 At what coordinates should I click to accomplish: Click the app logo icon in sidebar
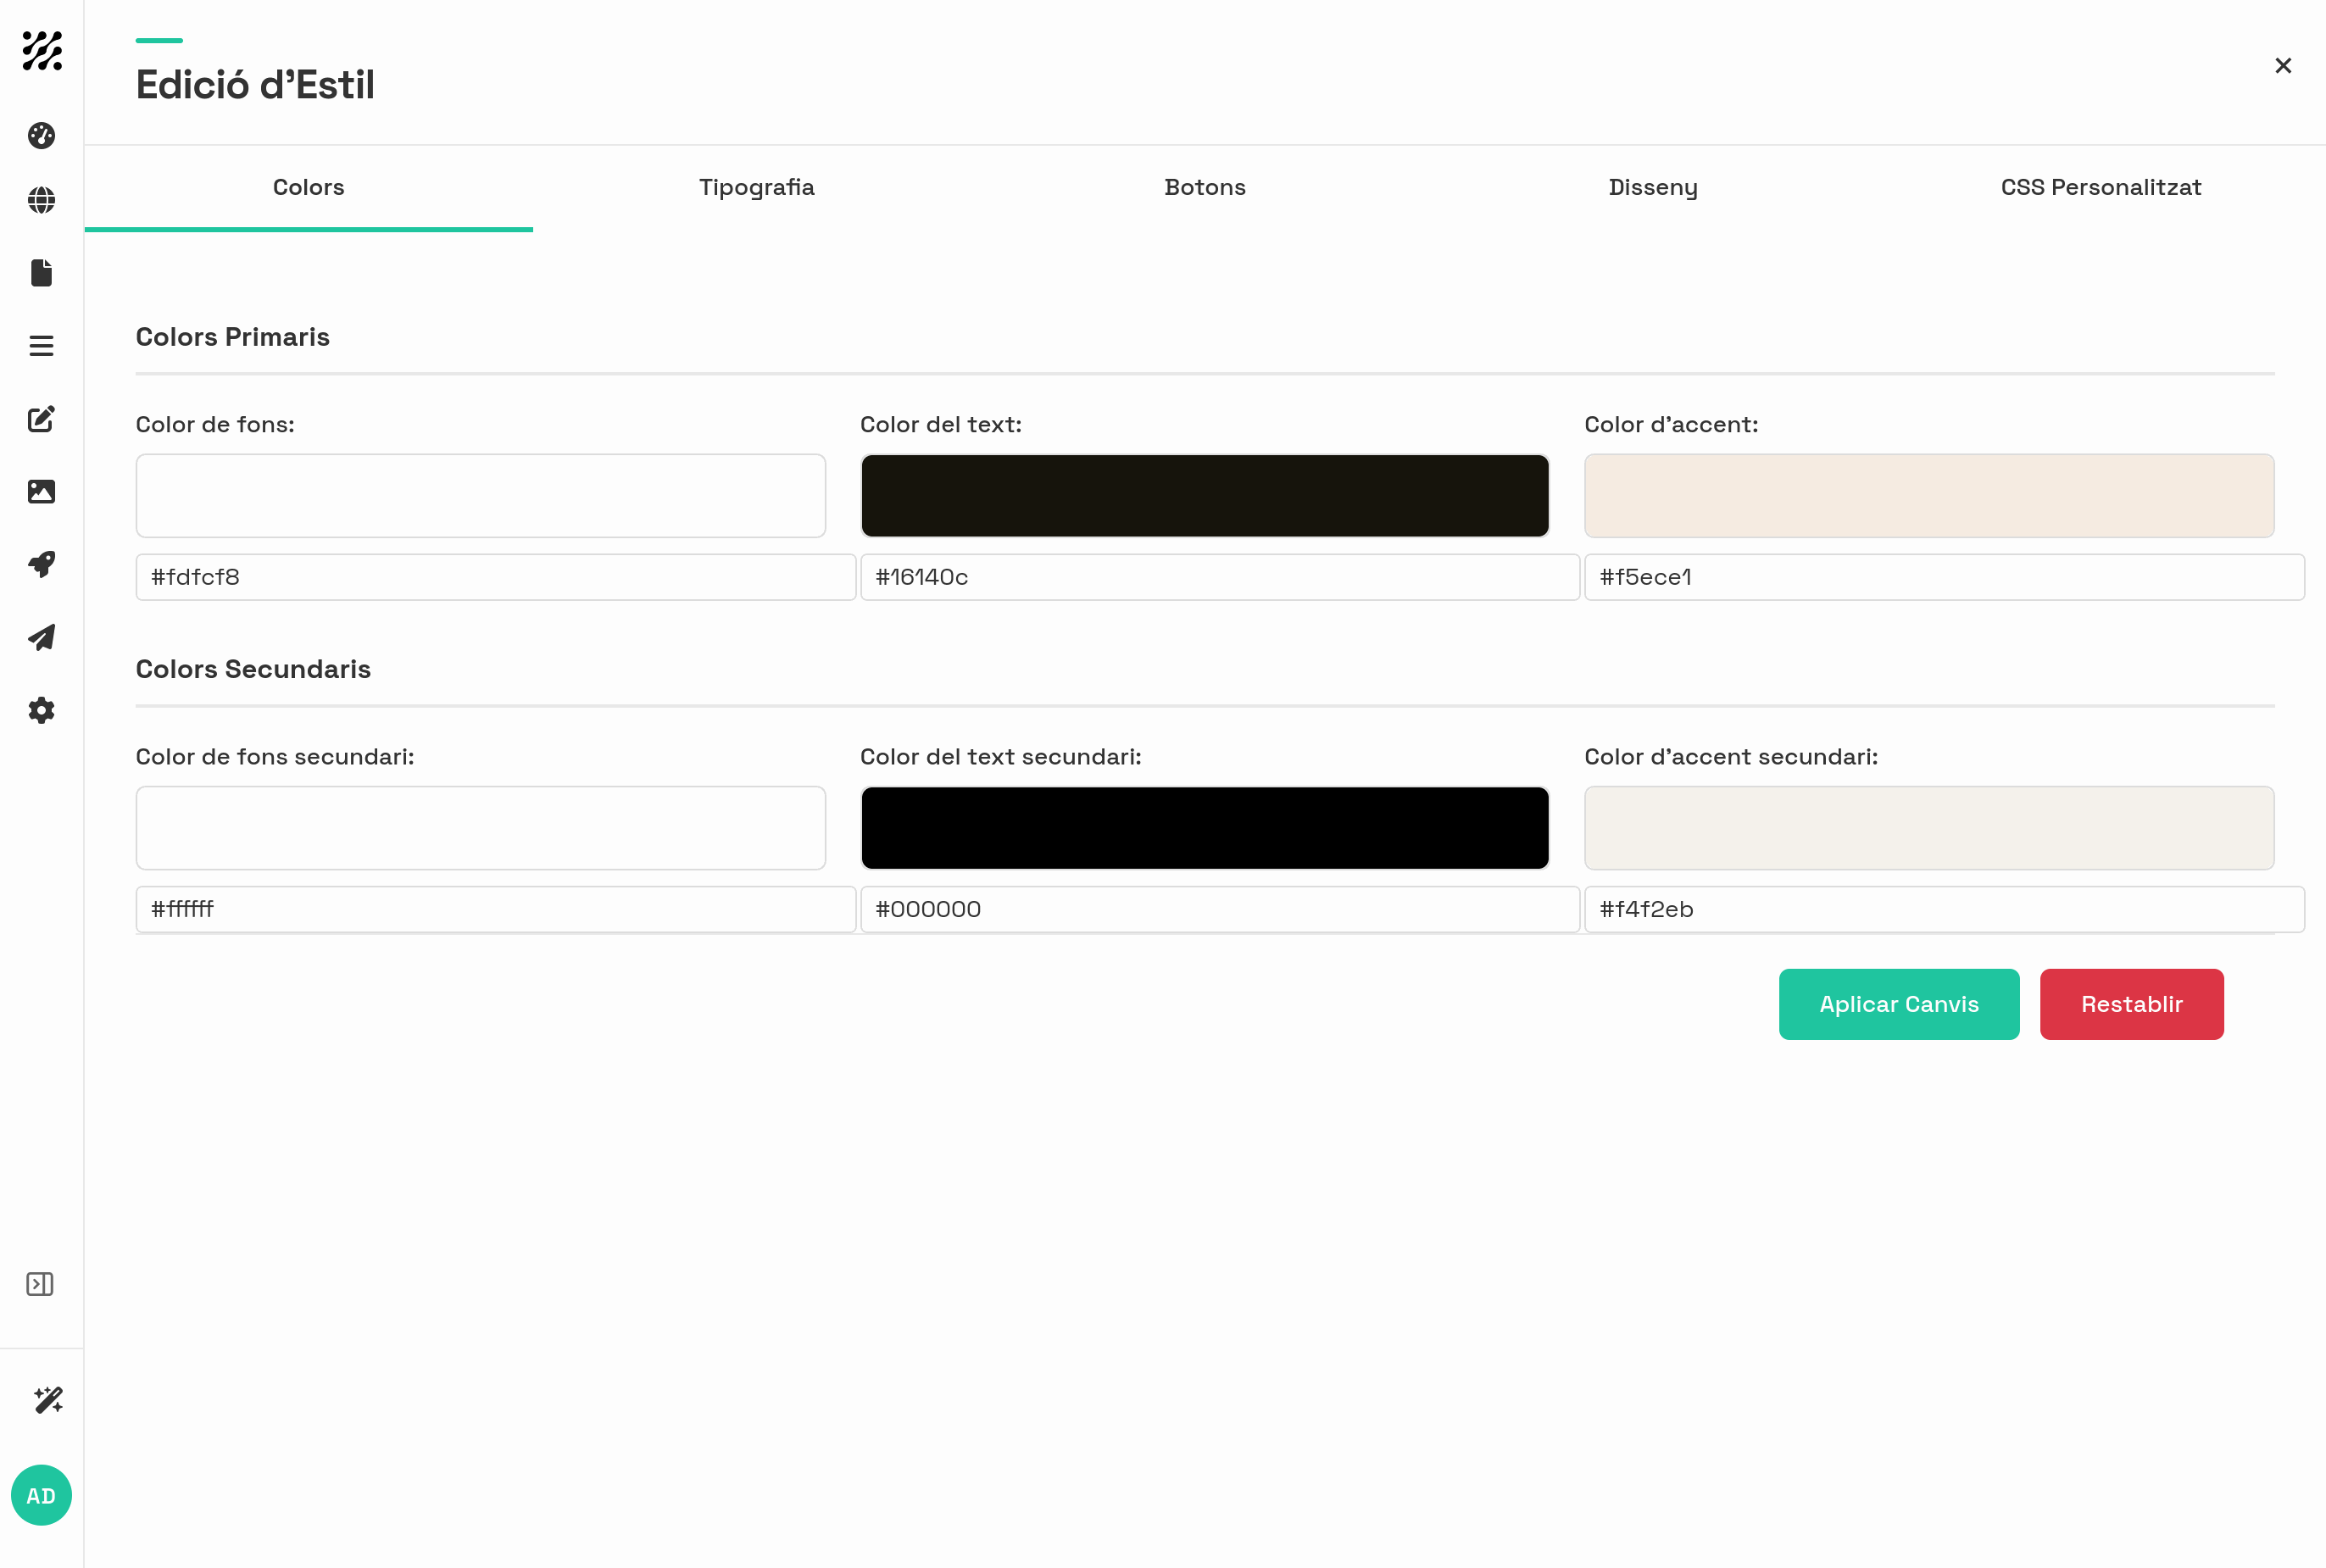point(42,51)
